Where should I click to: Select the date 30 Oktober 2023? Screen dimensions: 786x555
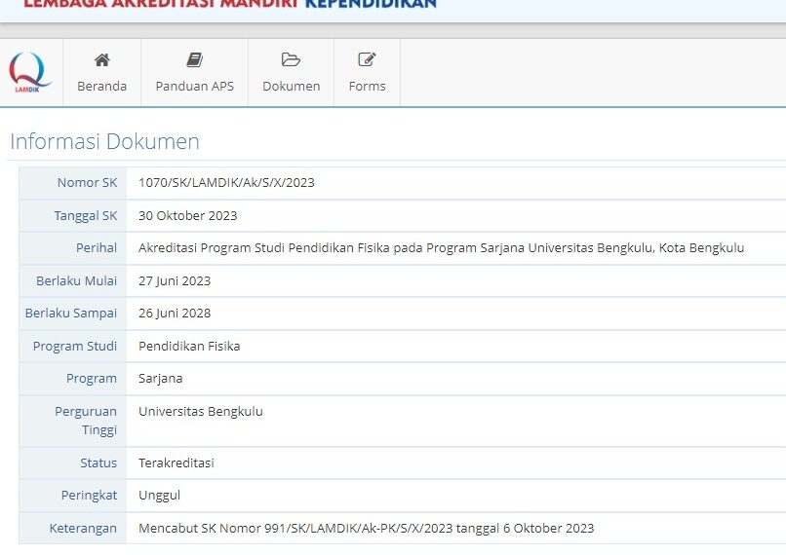pos(188,216)
